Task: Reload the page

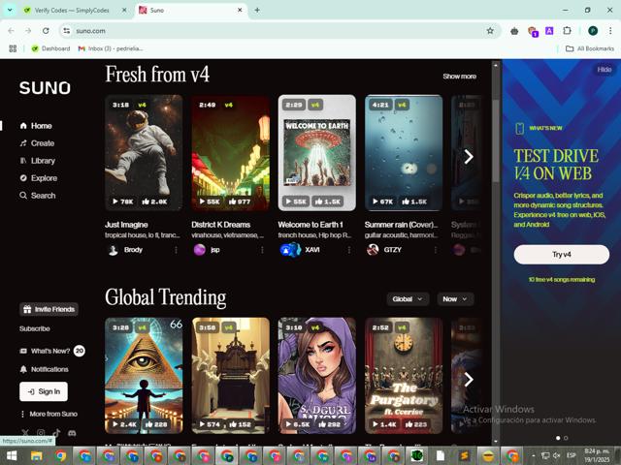Action: tap(46, 31)
